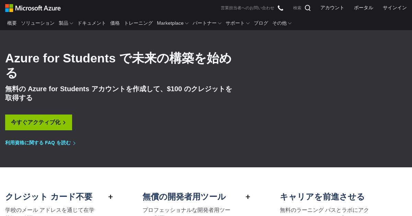Open the ドキュメント menu item
The width and height of the screenshot is (412, 216).
[92, 23]
